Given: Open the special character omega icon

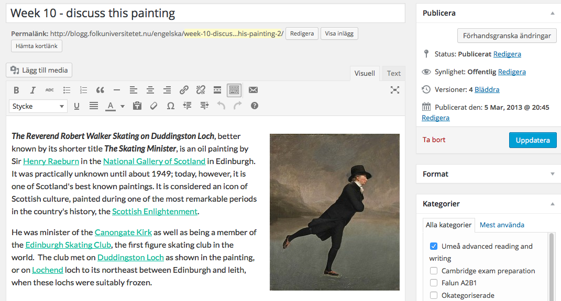Looking at the screenshot, I should click(x=171, y=106).
